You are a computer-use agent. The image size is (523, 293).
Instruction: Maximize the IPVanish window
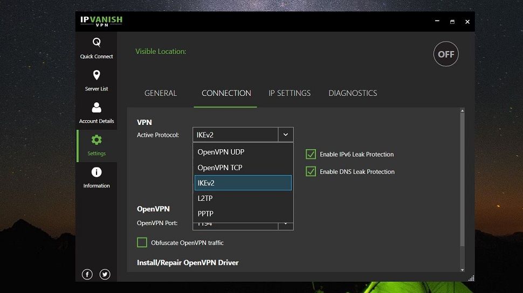452,22
